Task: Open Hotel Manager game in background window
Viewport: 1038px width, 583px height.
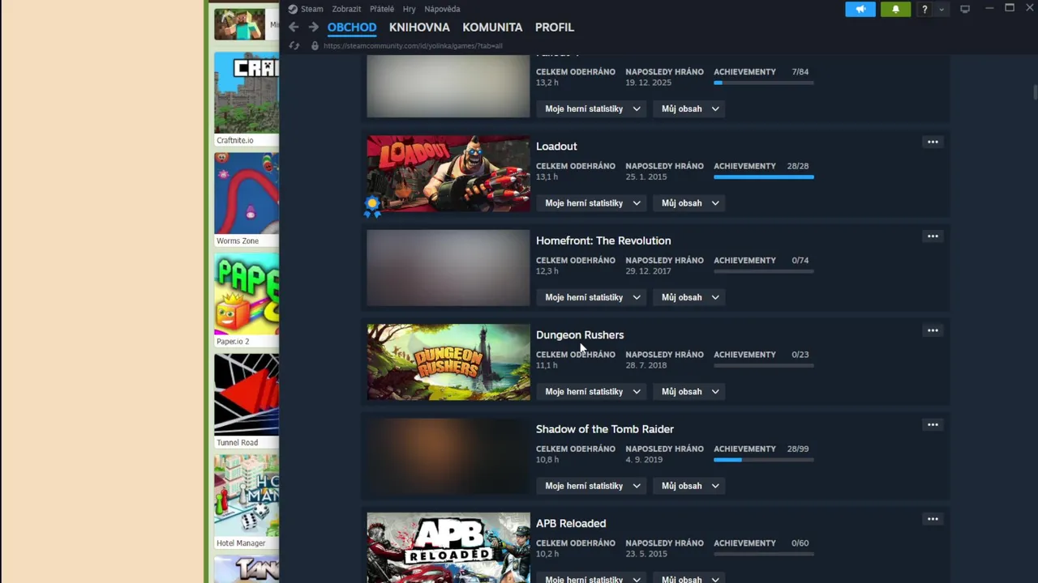Action: click(x=247, y=501)
